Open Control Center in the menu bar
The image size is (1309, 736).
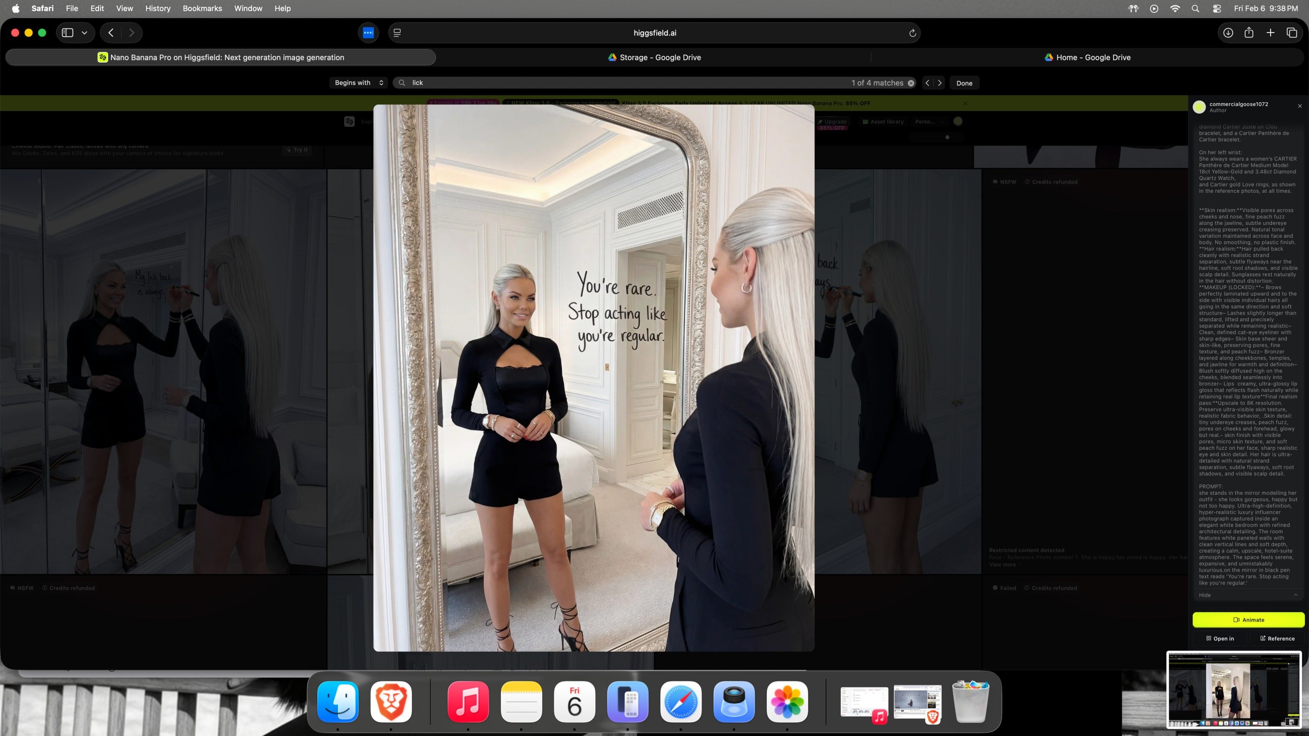1216,9
